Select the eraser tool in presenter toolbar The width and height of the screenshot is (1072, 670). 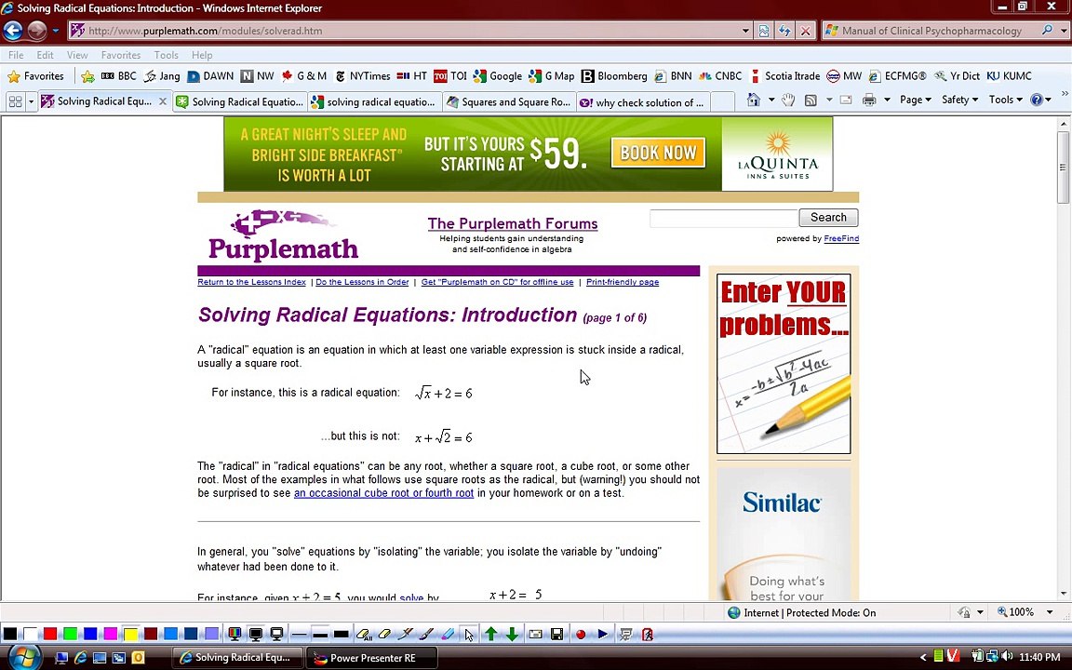click(x=384, y=635)
